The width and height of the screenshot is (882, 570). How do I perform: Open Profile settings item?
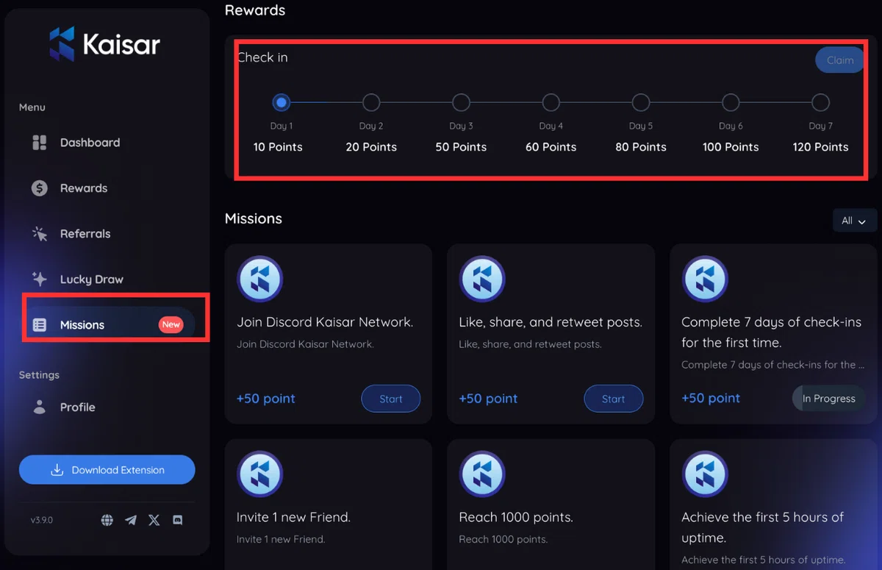(x=107, y=407)
